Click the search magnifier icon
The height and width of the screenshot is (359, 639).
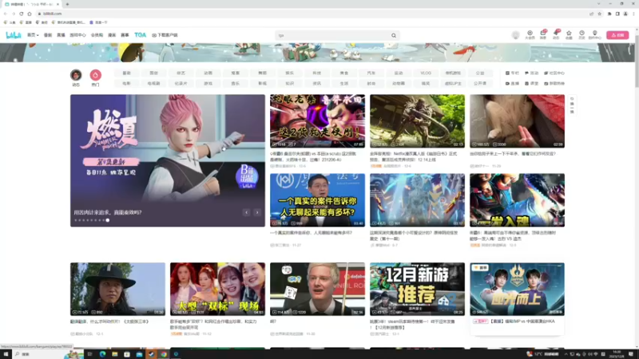[x=394, y=35]
